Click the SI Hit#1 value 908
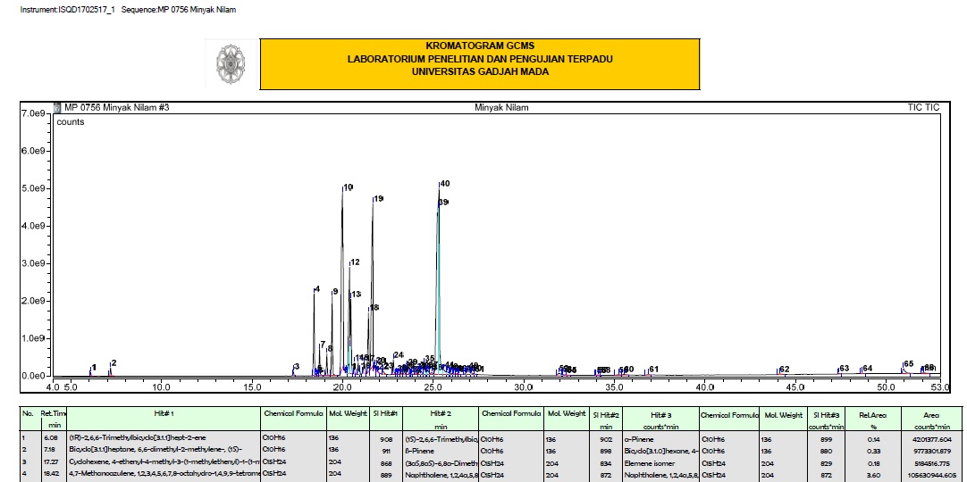The height and width of the screenshot is (482, 967). (x=387, y=440)
